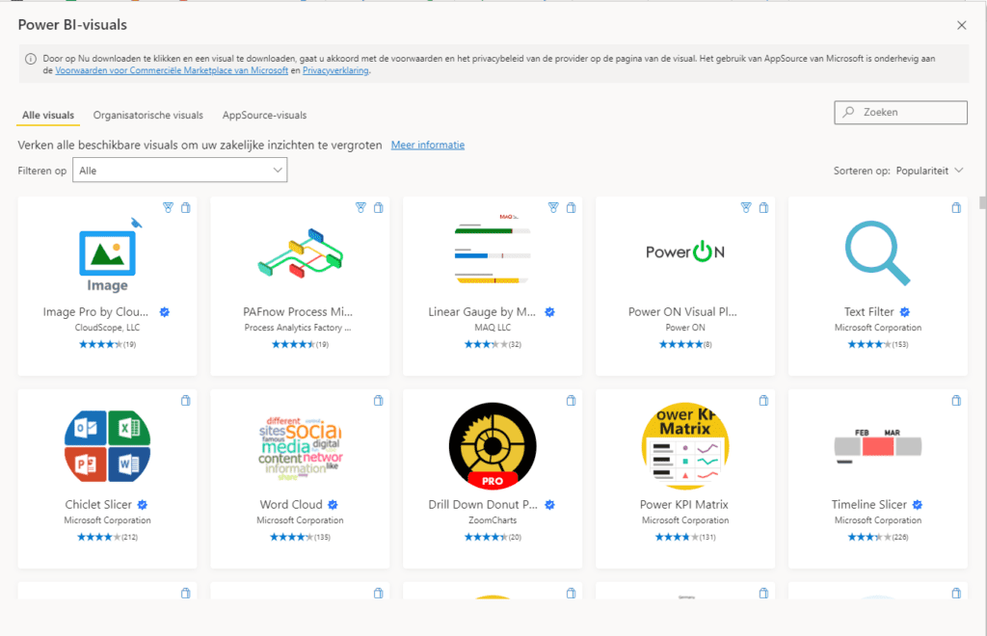This screenshot has height=636, width=987.
Task: Click the shopping bag icon on Power KPI Matrix card
Action: click(x=763, y=400)
